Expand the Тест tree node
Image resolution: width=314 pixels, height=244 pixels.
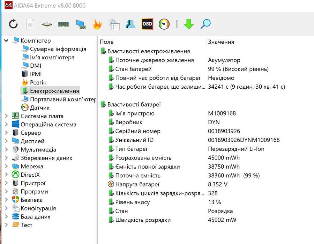6,225
